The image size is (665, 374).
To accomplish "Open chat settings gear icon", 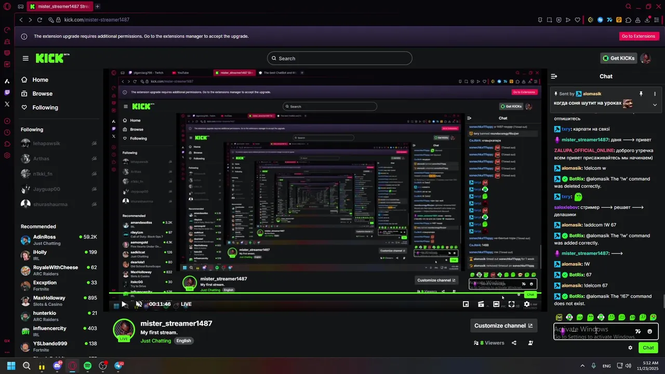I will [630, 348].
